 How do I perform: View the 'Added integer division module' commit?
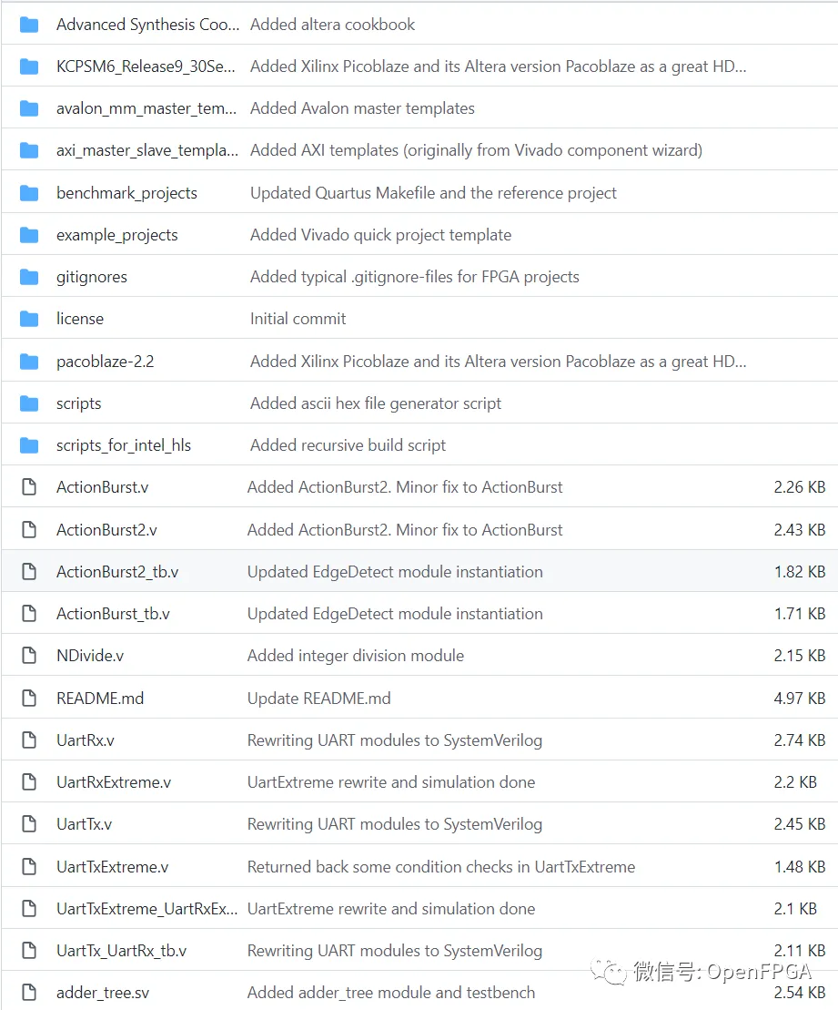click(355, 656)
